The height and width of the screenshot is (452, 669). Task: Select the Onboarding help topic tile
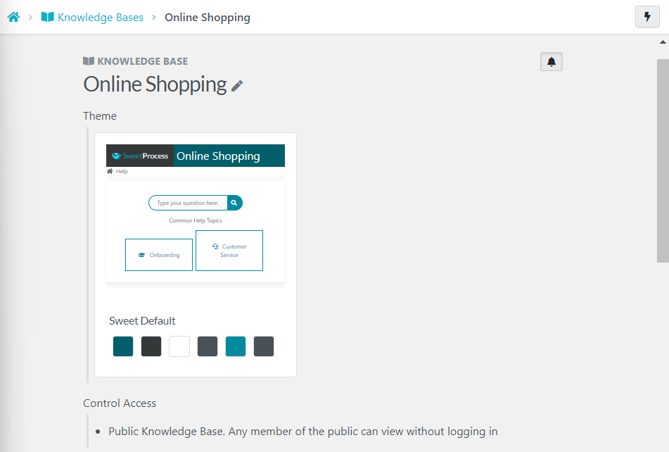(x=159, y=255)
